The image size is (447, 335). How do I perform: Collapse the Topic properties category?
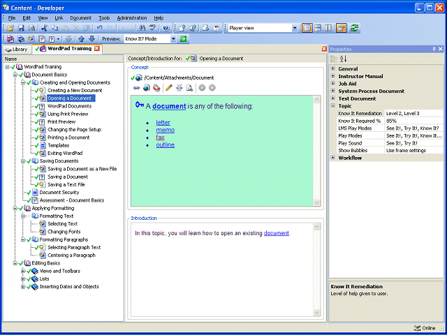(332, 105)
